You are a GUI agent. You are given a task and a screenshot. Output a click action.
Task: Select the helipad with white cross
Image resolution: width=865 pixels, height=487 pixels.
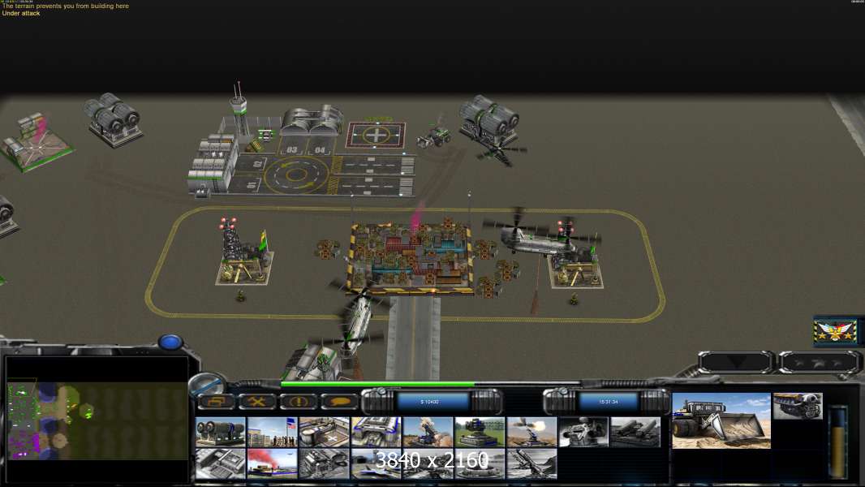(x=376, y=135)
